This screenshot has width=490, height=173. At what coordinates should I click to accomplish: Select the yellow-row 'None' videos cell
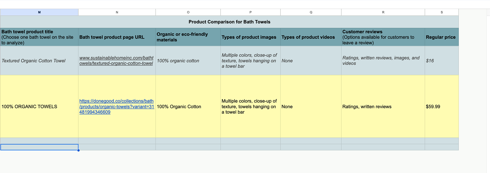pyautogui.click(x=311, y=107)
